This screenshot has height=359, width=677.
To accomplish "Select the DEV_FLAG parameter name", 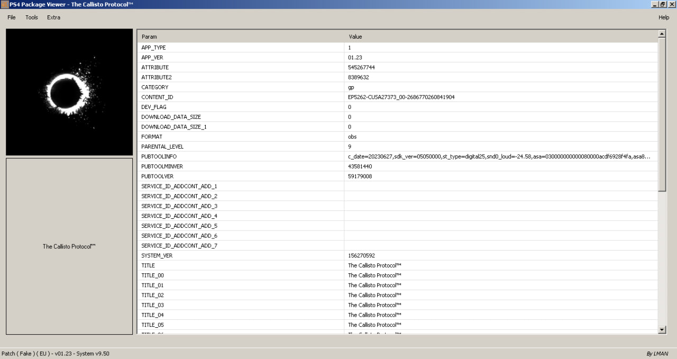I will click(154, 107).
